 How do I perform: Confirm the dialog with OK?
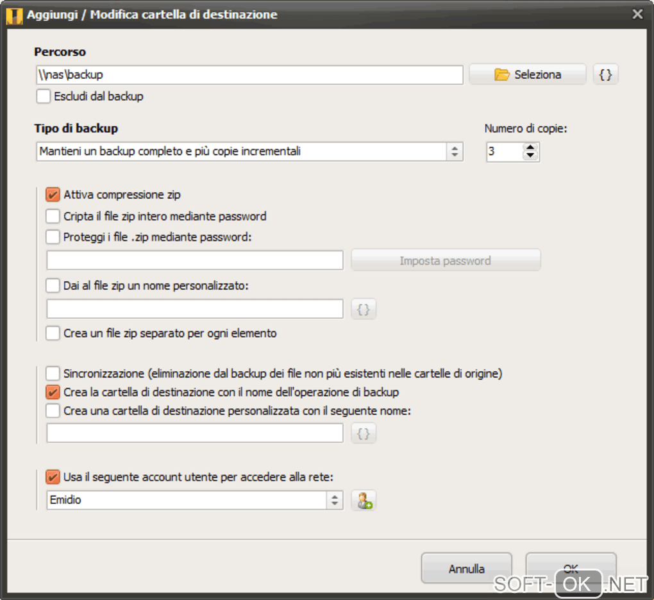(x=571, y=568)
